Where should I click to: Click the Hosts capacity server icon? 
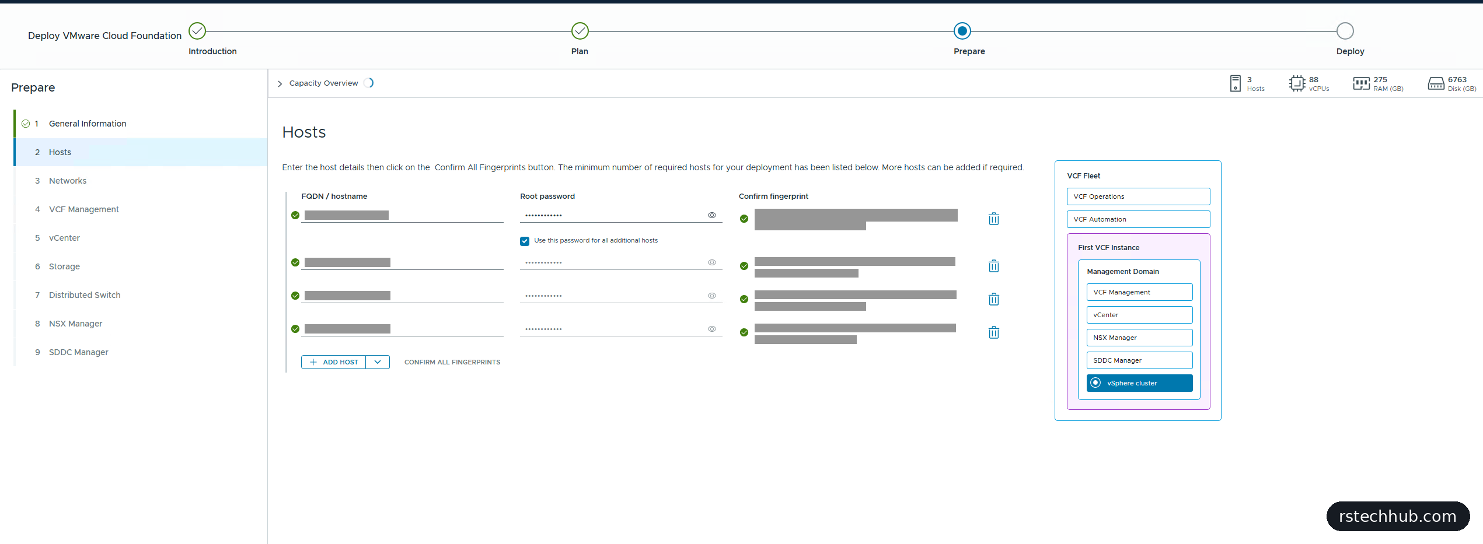point(1235,83)
